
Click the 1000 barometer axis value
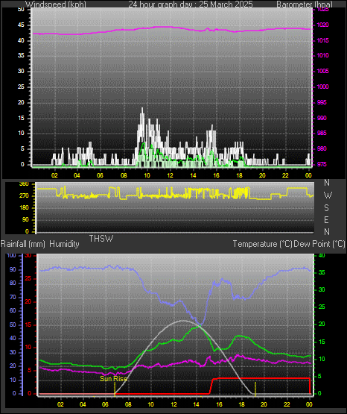click(x=323, y=87)
